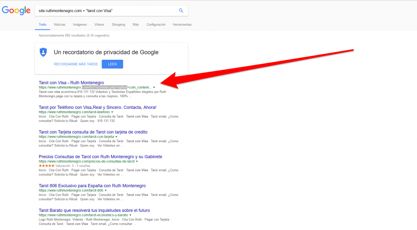The height and width of the screenshot is (230, 417).
Task: Expand dropdown arrow beside tarot-806 URL
Action: [106, 191]
